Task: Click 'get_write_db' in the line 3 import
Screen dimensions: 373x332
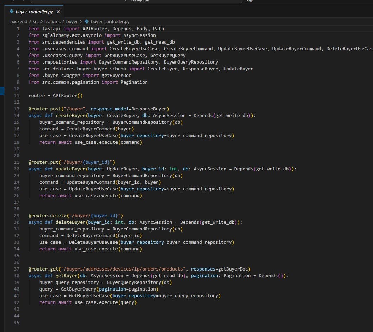Action: point(123,42)
